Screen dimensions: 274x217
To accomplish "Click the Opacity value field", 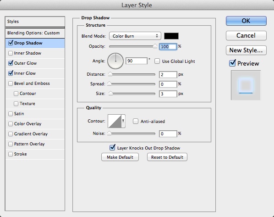I will (x=168, y=46).
